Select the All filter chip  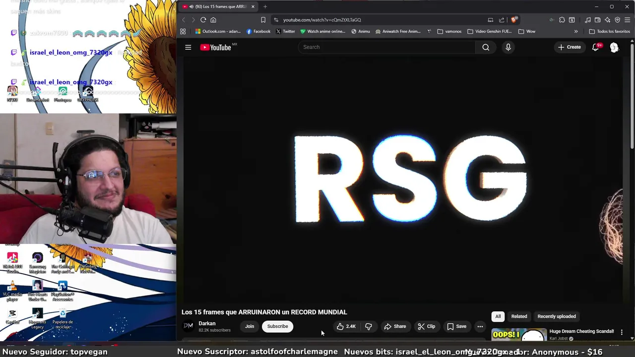(498, 316)
